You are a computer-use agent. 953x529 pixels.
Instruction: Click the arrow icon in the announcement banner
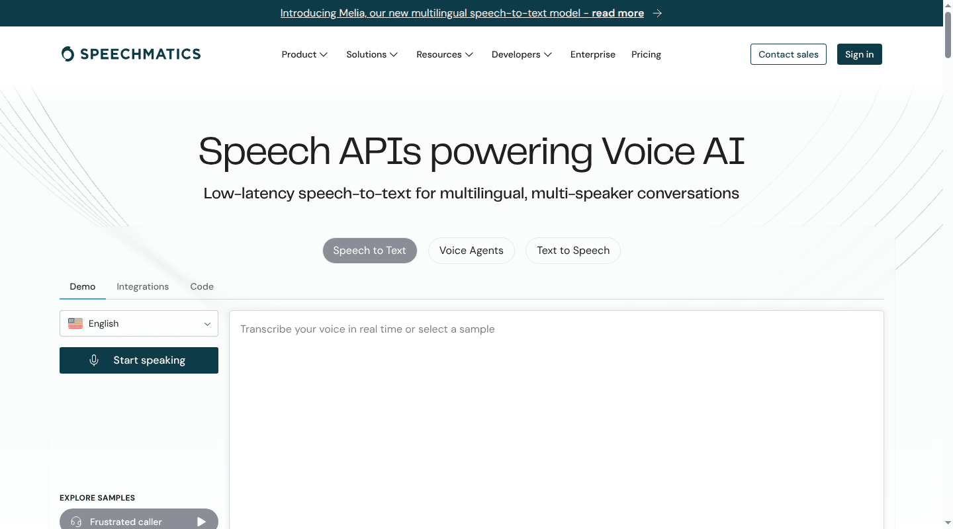coord(657,13)
